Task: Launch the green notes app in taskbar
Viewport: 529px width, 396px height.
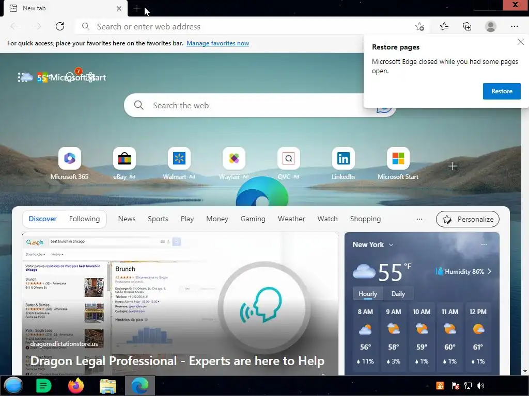Action: click(x=43, y=386)
